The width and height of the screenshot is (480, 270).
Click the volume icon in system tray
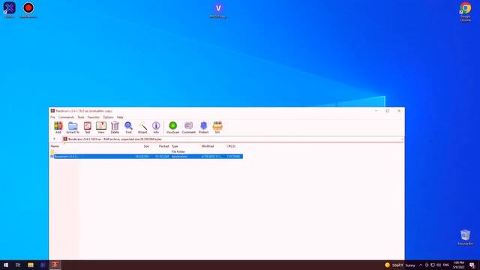tap(439, 265)
